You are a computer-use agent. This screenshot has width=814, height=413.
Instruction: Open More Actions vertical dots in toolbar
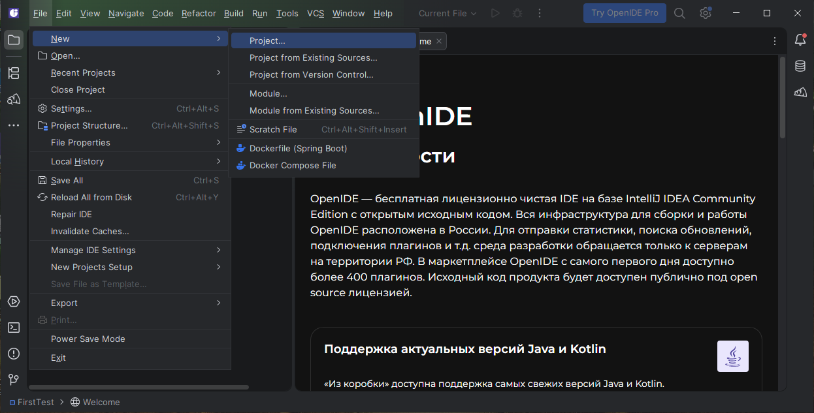coord(540,13)
